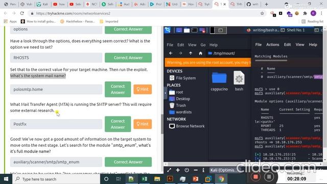Open the terminal icon in the Kali panel

point(194,30)
